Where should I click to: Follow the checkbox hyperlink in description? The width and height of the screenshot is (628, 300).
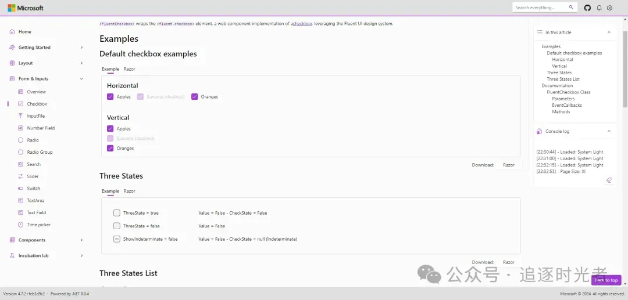(x=302, y=24)
